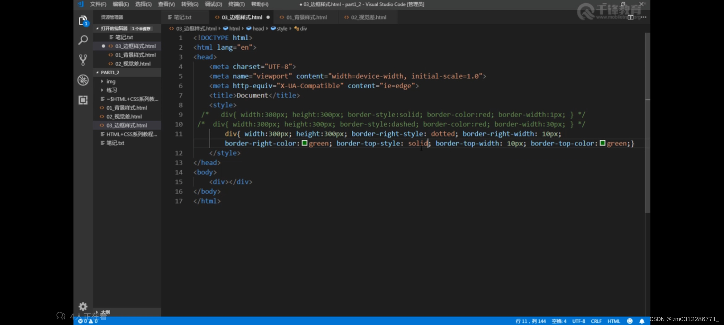This screenshot has width=724, height=325.
Task: Open 01_背景样式.html in PART1_2 folder
Action: coord(126,108)
